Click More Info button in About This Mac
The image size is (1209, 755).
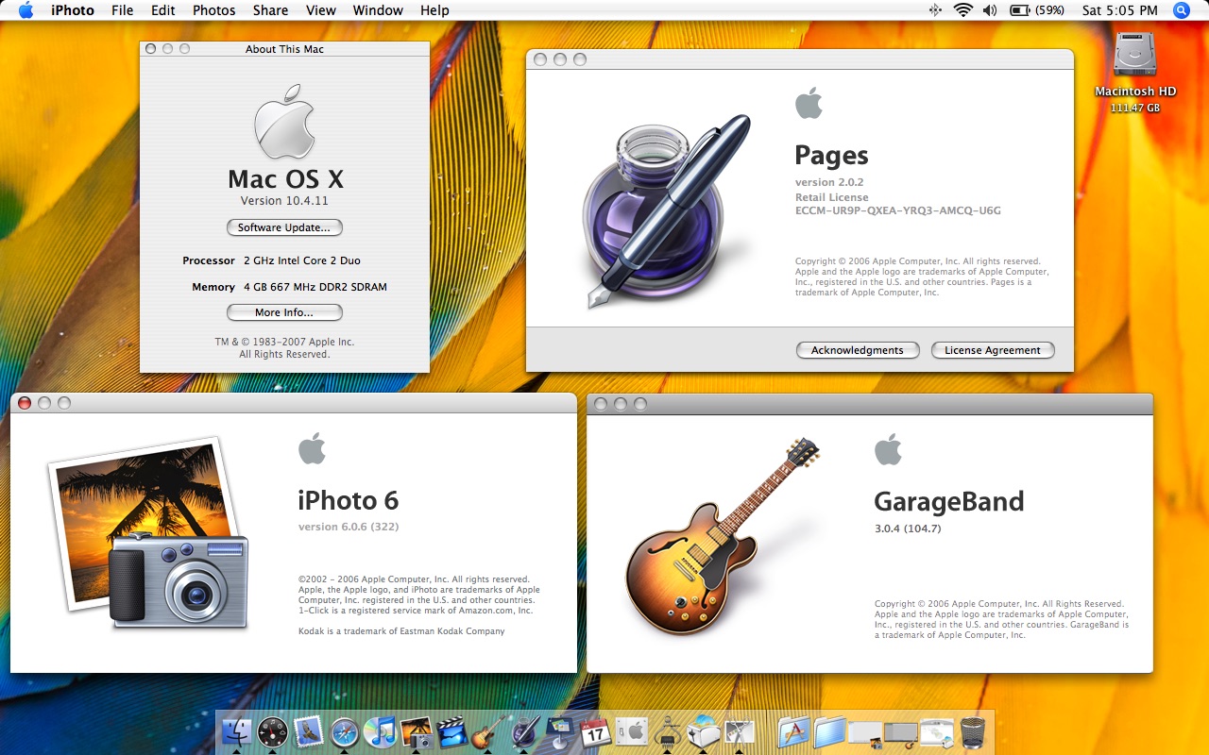(x=284, y=312)
